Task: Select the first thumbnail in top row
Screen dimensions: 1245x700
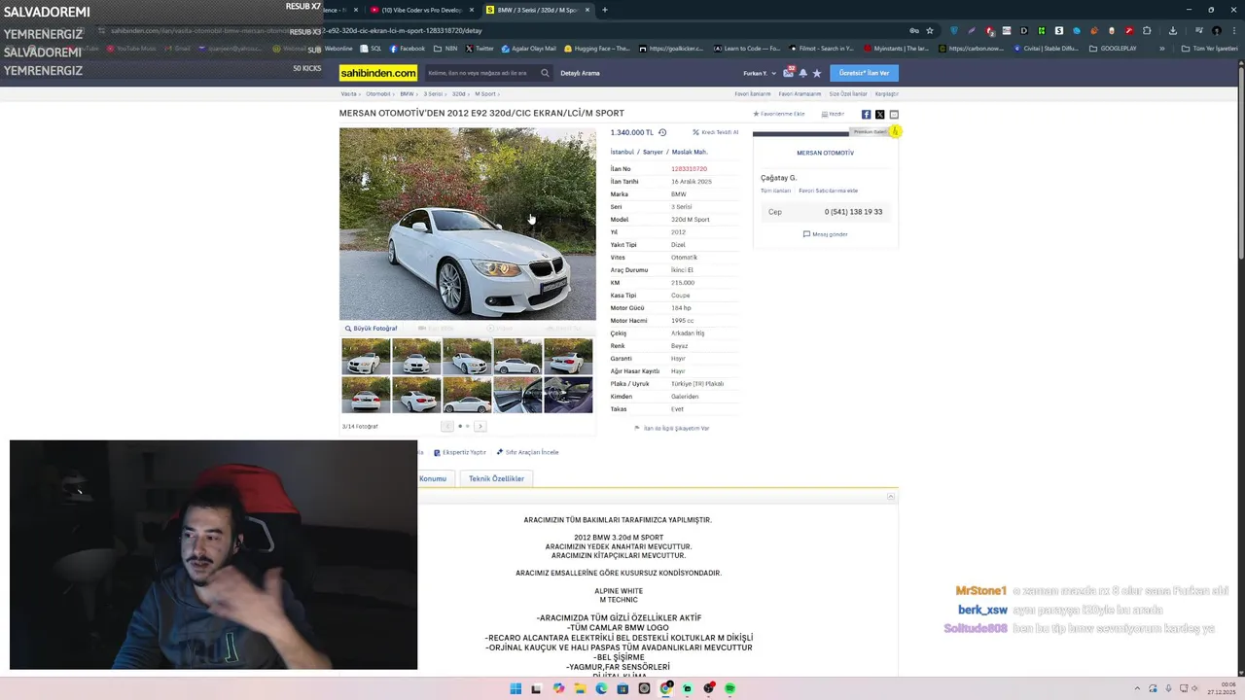Action: [366, 356]
